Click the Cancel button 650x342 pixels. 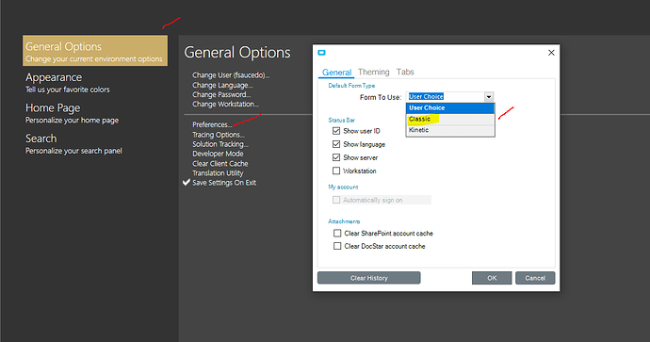pyautogui.click(x=535, y=278)
